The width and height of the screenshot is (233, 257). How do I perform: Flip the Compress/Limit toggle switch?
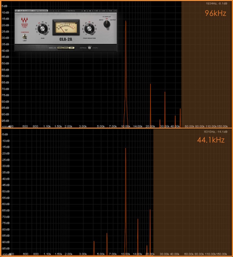(25, 37)
